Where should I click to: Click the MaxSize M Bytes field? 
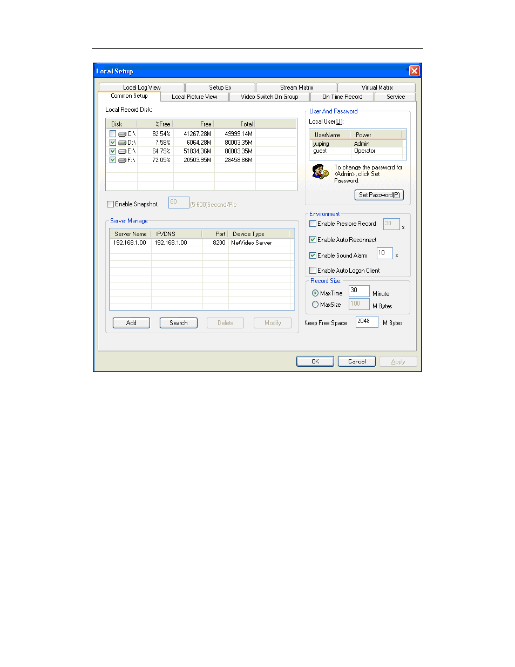click(359, 304)
